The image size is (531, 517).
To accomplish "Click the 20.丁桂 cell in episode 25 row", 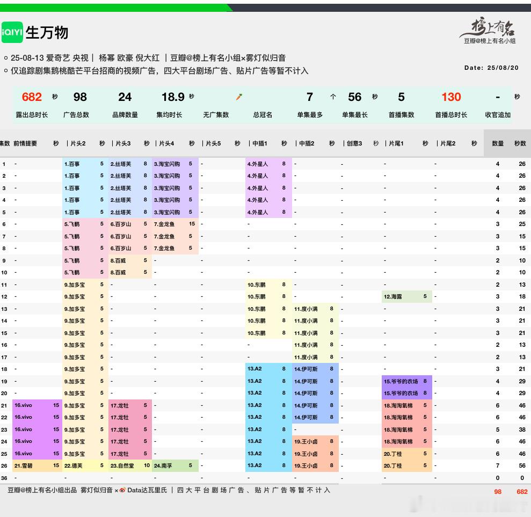I will tap(407, 454).
